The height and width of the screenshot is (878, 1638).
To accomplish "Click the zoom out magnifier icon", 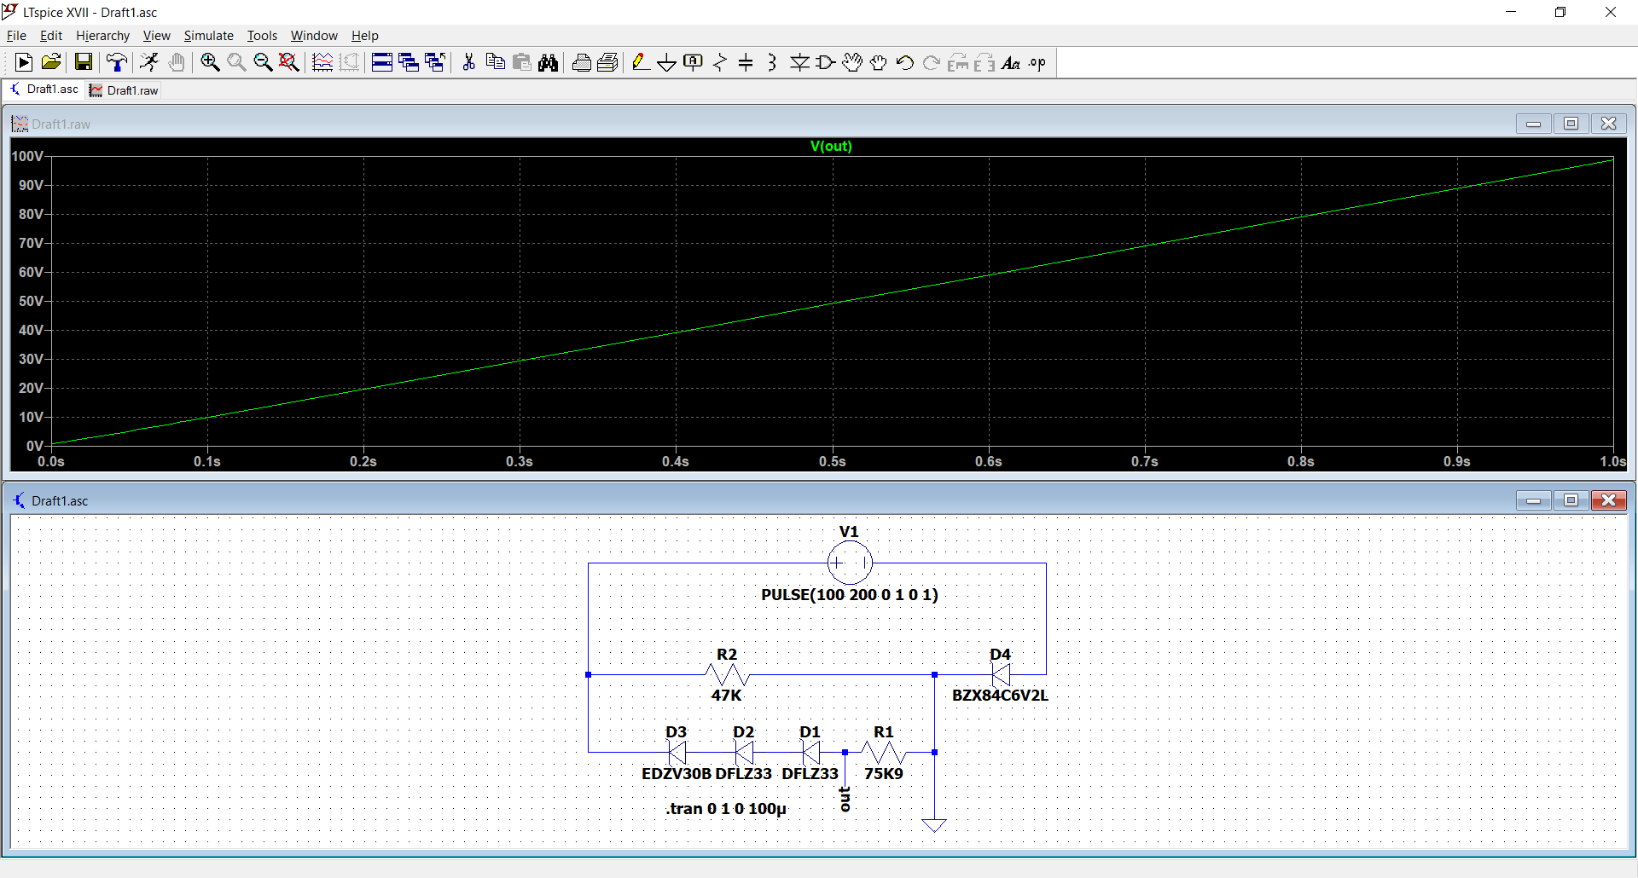I will click(x=263, y=62).
